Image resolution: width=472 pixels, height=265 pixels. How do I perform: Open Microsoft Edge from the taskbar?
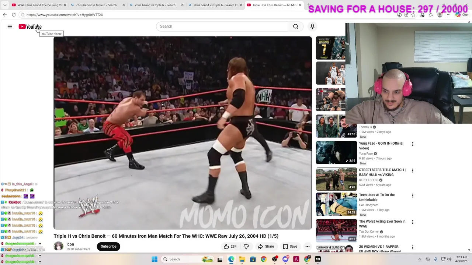click(231, 259)
